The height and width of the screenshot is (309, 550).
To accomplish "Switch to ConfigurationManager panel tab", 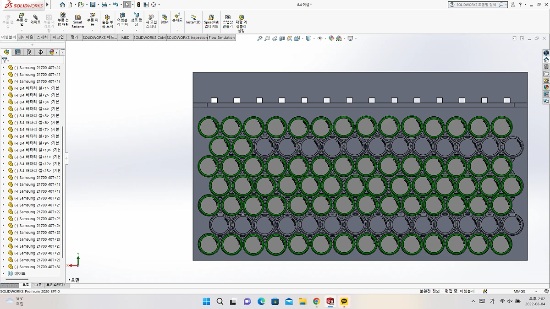I will pyautogui.click(x=29, y=52).
